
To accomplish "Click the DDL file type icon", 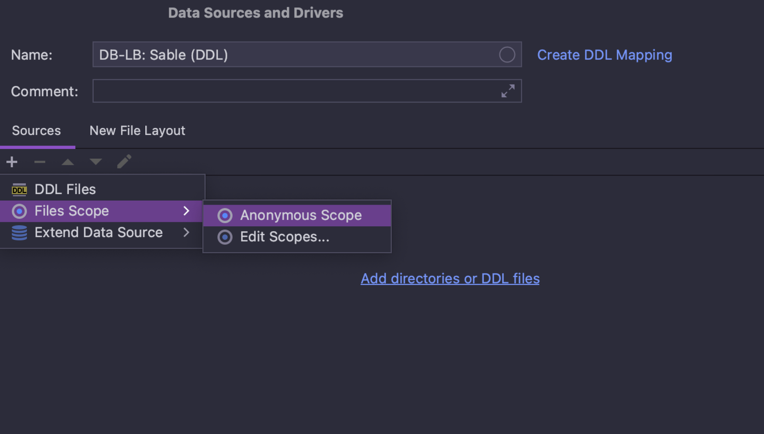I will pyautogui.click(x=19, y=190).
